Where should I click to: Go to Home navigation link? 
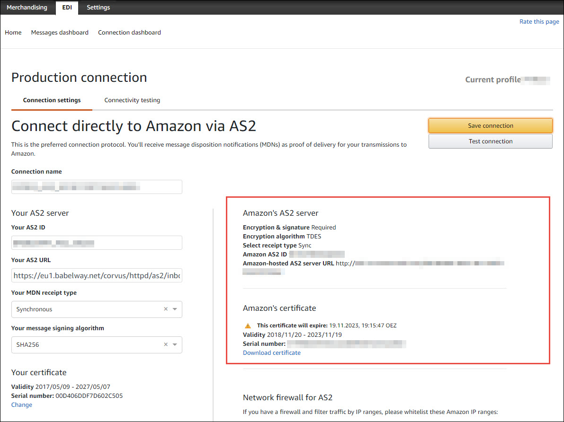tap(13, 32)
